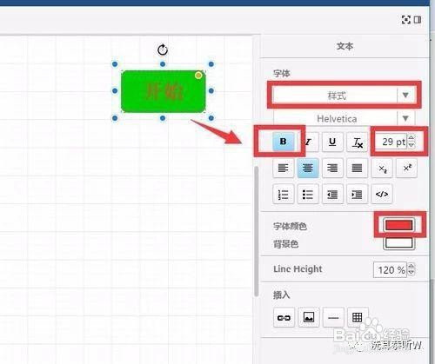Align text to the left

[284, 168]
